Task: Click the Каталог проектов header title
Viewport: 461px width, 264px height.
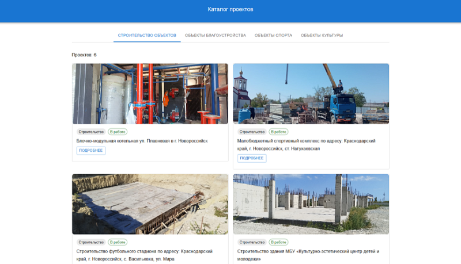Action: pos(231,9)
